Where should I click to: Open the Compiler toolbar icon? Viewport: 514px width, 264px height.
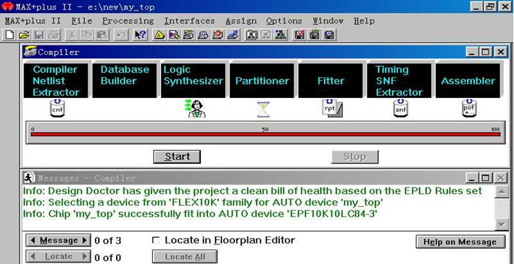click(189, 34)
